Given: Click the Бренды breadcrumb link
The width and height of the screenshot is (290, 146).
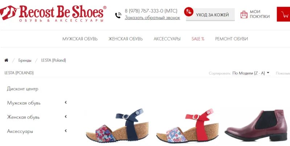Looking at the screenshot, I should tap(25, 60).
